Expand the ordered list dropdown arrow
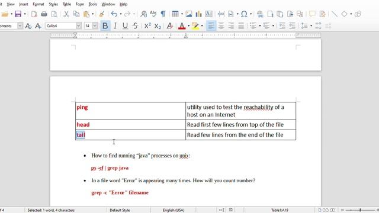This screenshot has height=213, width=379. point(273,26)
